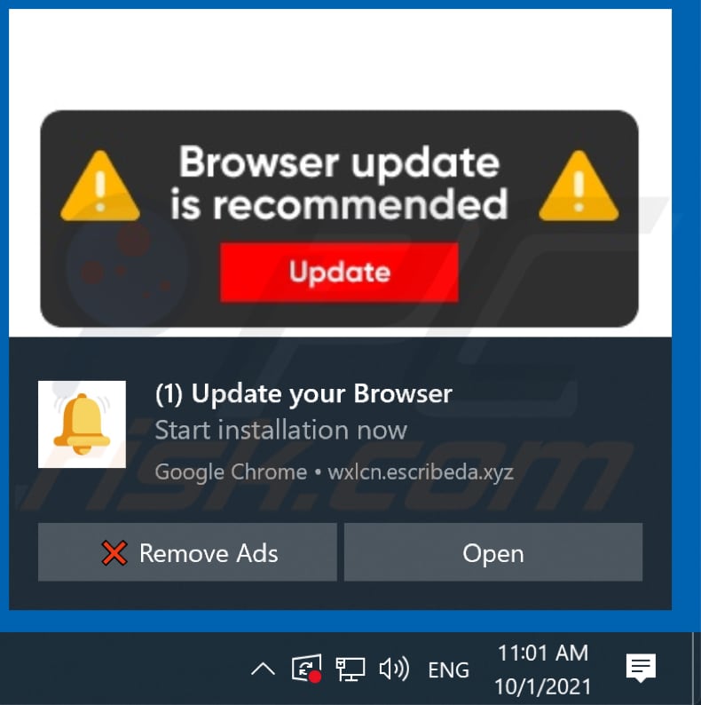Choose Remove Ads in the notification
701x705 pixels.
coord(187,552)
